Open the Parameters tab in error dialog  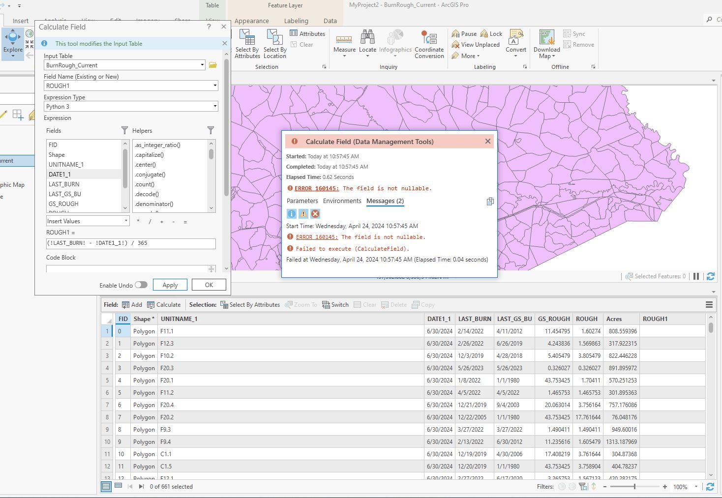pos(302,201)
